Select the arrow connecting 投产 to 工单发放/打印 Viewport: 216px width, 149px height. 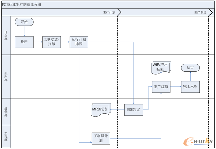tap(37, 42)
